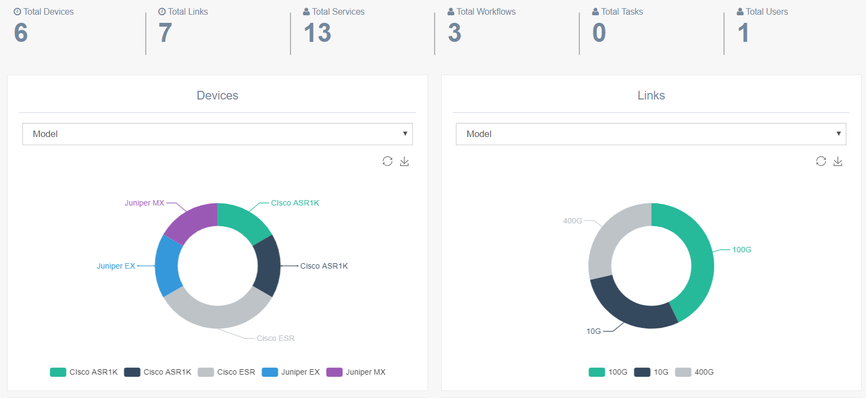
Task: Toggle Juniper MX legend entry
Action: click(356, 372)
